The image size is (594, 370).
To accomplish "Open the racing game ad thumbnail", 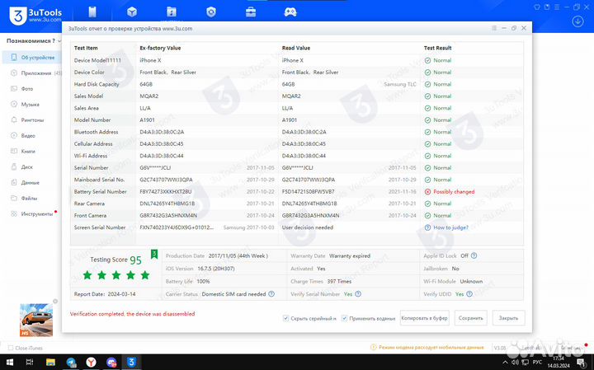I will pos(36,320).
